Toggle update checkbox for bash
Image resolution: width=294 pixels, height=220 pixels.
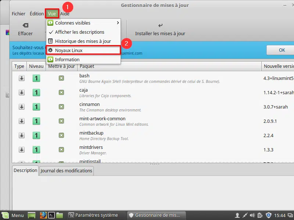61,78
